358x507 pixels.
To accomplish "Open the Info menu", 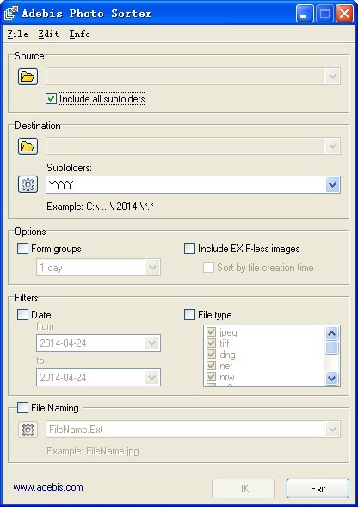I will click(79, 34).
